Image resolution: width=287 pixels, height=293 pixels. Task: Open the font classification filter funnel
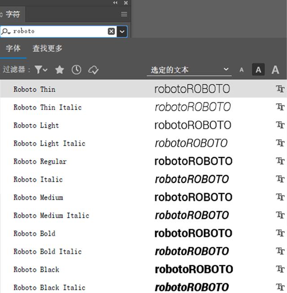[x=41, y=70]
